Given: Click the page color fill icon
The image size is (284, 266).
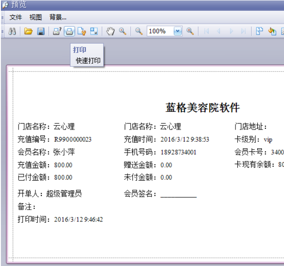Looking at the screenshot, I should [272, 31].
